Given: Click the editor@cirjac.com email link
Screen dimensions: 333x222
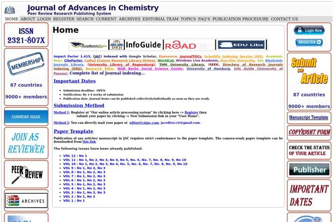Looking at the screenshot, I should click(x=144, y=123).
